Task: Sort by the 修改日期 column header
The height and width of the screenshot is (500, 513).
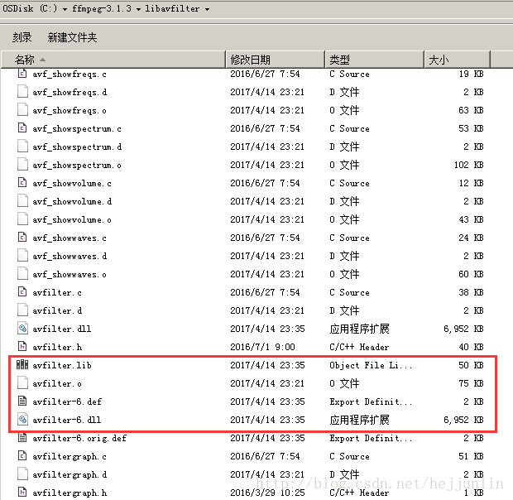Action: click(276, 60)
